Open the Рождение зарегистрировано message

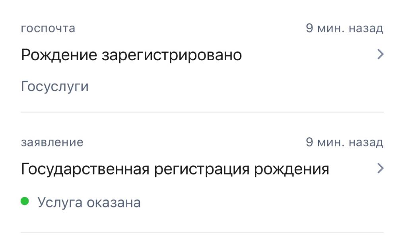click(131, 55)
